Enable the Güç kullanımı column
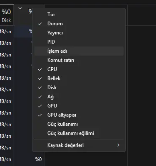 click(x=79, y=124)
